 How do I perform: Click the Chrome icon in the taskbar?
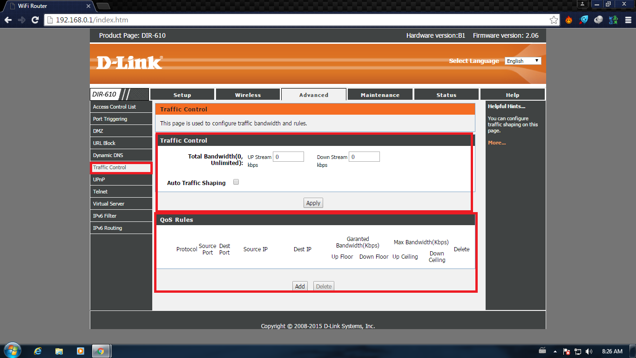(x=101, y=351)
